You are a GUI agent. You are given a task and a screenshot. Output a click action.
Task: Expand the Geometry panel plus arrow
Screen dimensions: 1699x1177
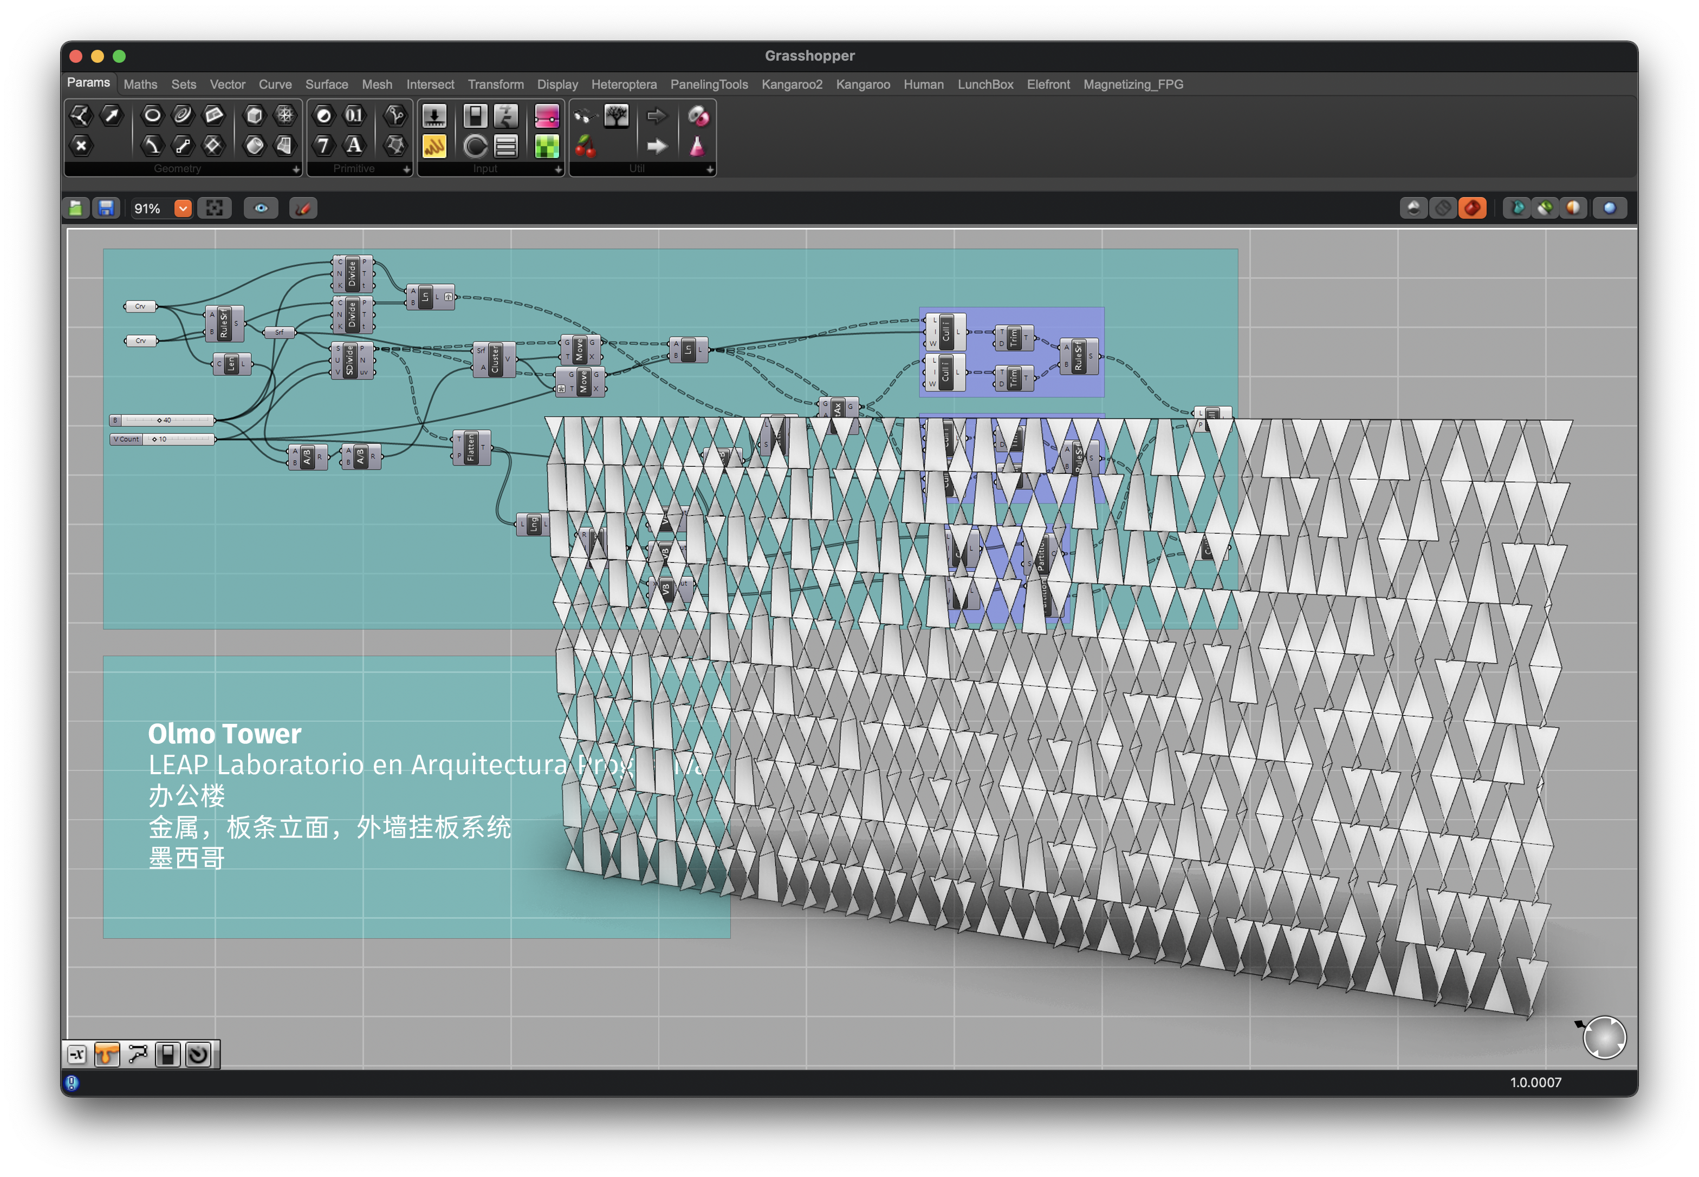296,169
